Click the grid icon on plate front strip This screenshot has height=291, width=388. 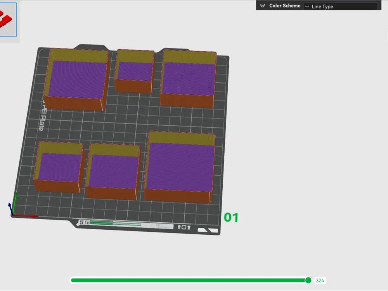[x=81, y=222]
